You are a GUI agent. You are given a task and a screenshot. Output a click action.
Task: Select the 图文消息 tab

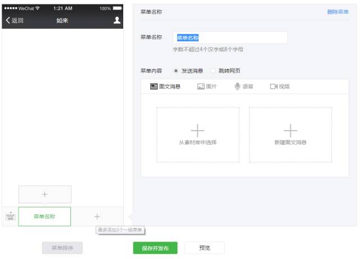[x=165, y=86]
